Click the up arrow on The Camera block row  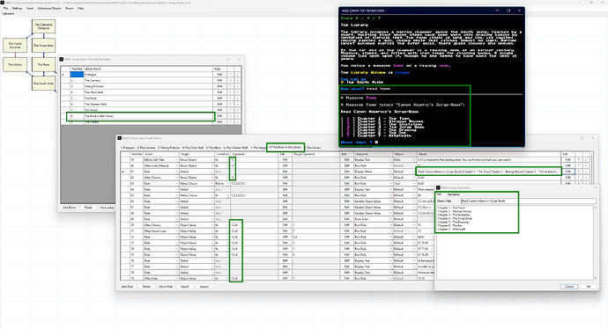click(230, 80)
